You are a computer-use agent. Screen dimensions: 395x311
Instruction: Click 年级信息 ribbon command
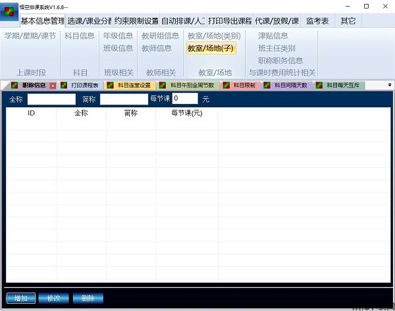tap(118, 36)
